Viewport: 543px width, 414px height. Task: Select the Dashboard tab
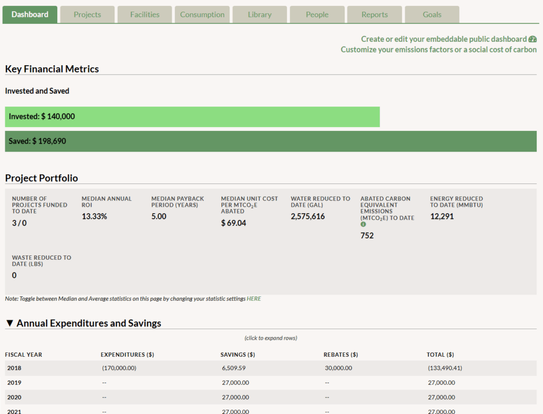[x=30, y=15]
